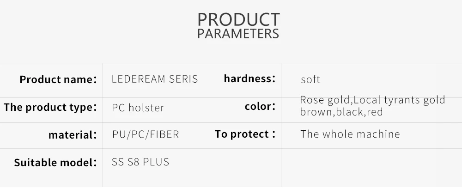Click 'The whole machine' value
Viewport: 462px width, 188px height.
[350, 134]
